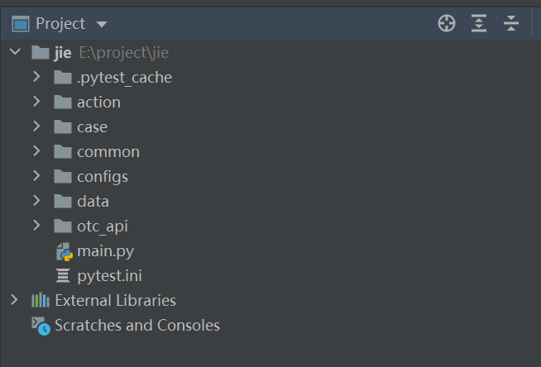
Task: Click the Expand All icon
Action: point(479,24)
